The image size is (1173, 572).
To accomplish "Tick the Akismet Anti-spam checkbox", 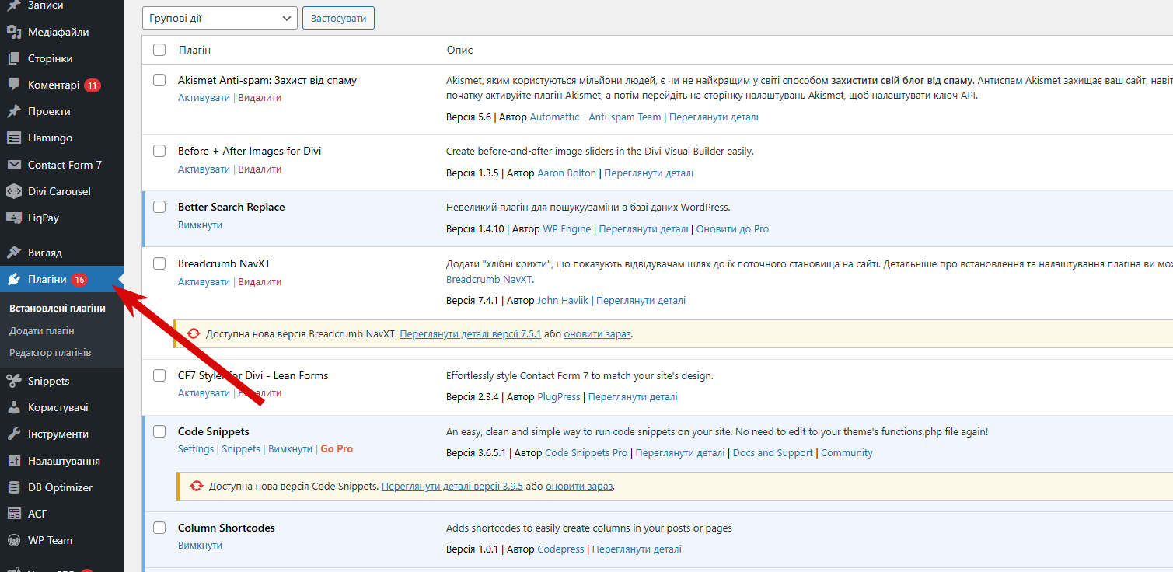I will point(159,80).
